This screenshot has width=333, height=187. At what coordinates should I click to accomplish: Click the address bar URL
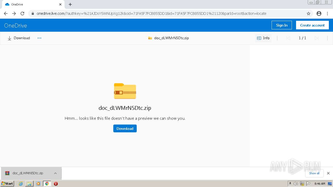151,14
